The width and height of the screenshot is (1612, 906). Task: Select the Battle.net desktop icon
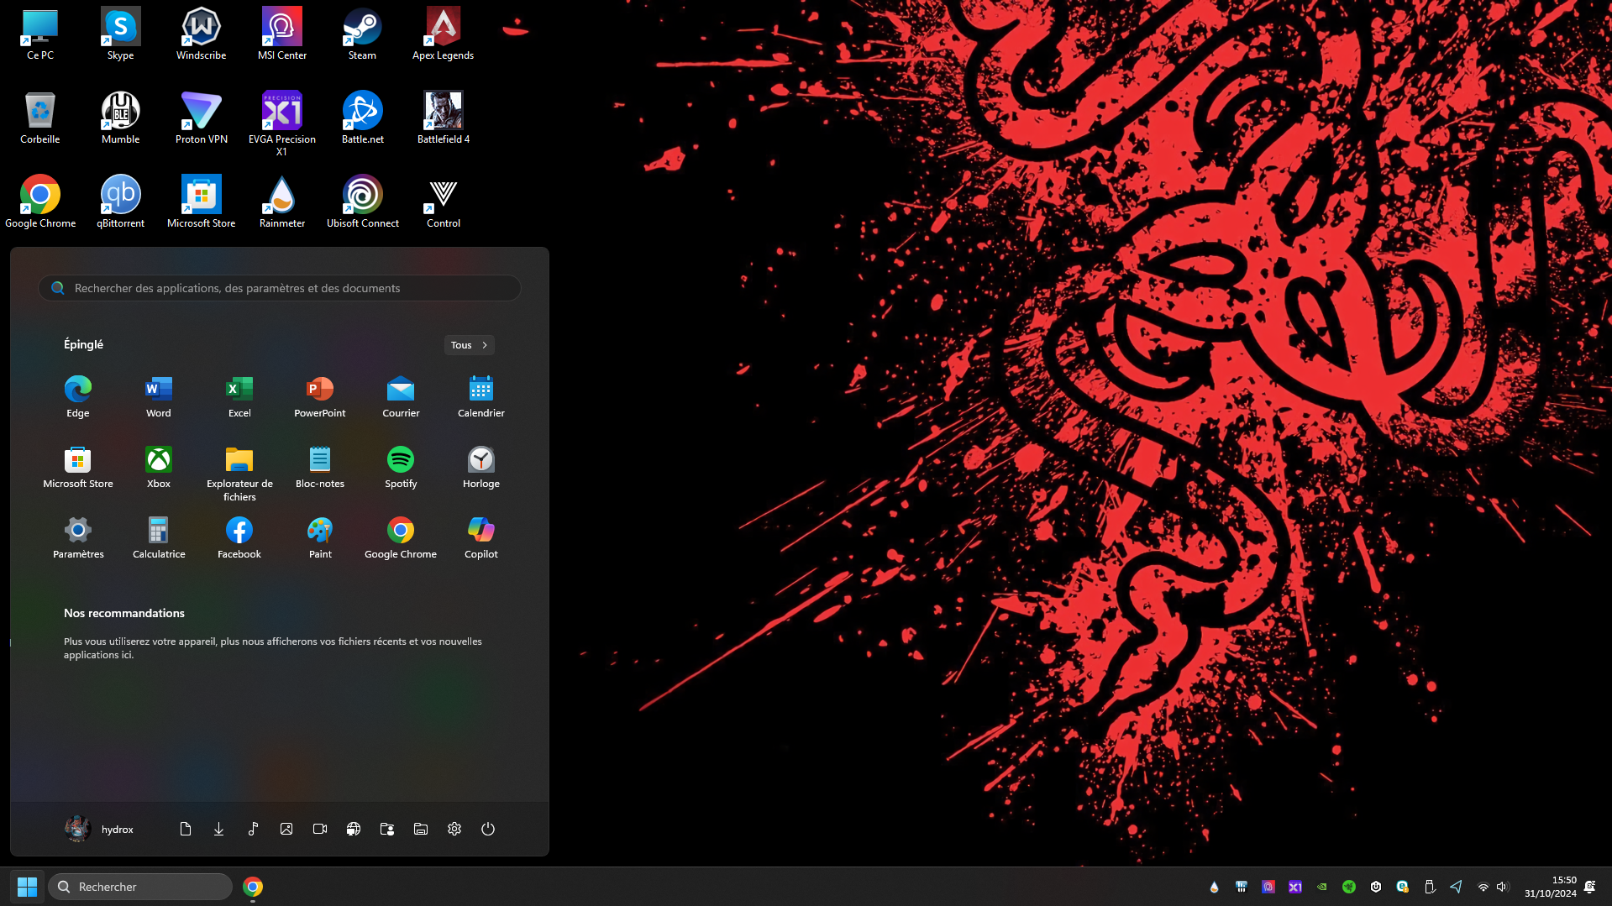click(x=363, y=118)
